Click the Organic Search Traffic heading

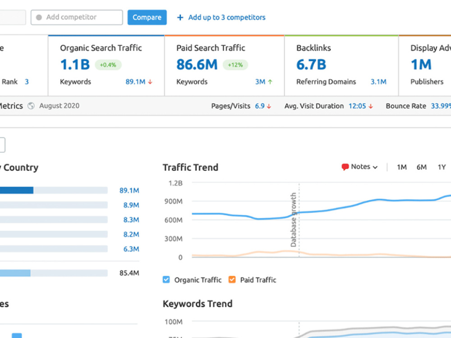click(x=101, y=48)
